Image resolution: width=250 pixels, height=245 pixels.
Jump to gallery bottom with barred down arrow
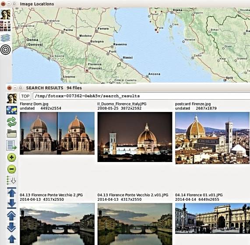point(12,204)
